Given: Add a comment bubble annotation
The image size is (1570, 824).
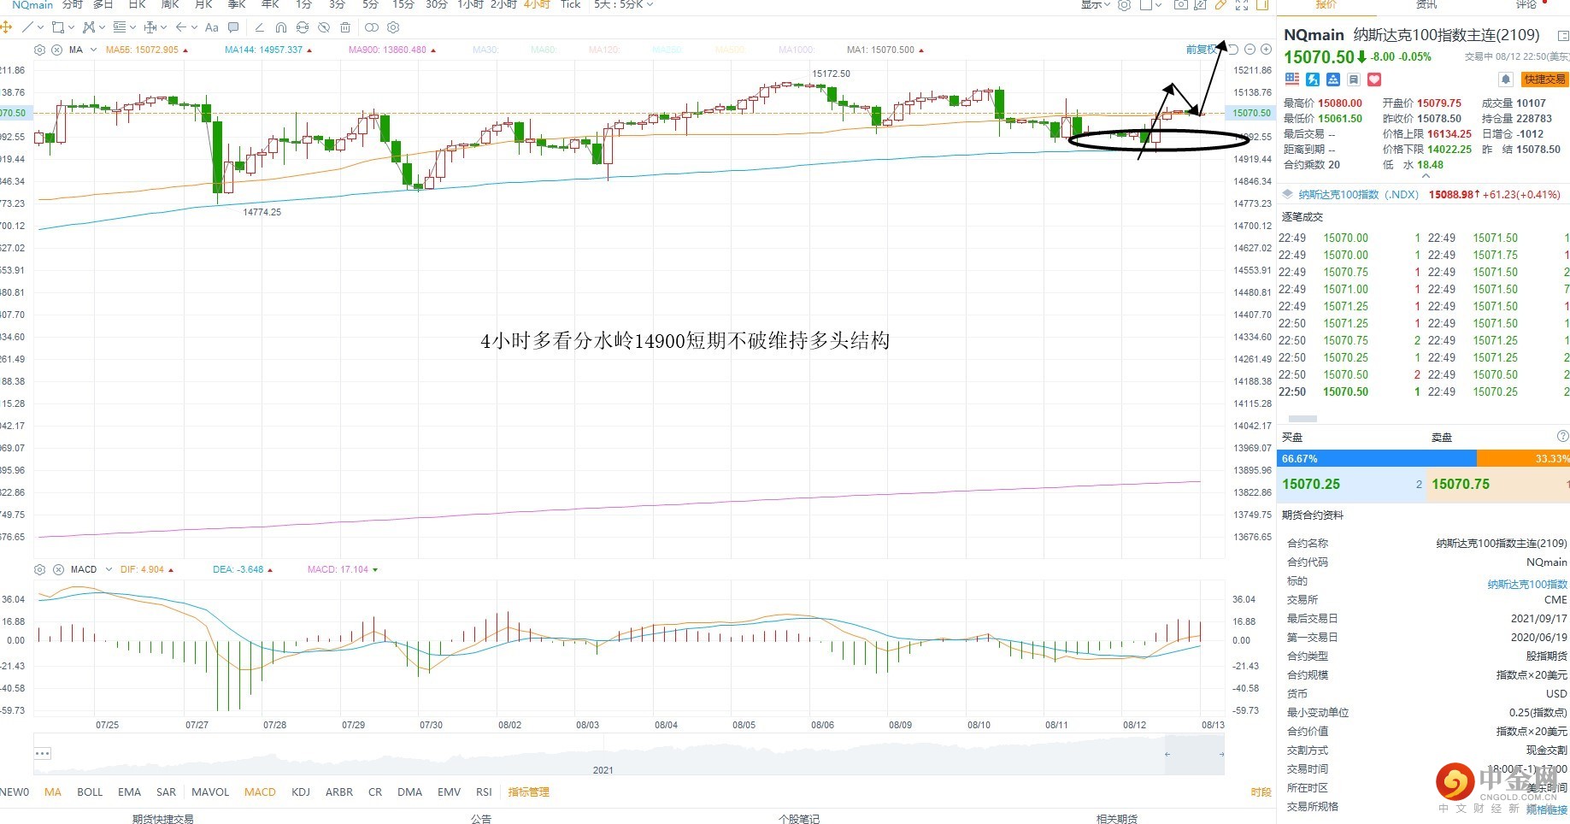Looking at the screenshot, I should click(x=233, y=27).
